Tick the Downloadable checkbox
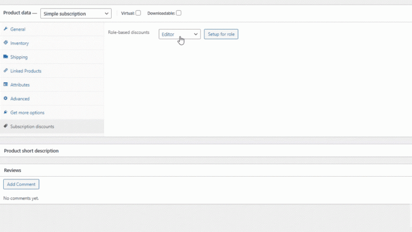This screenshot has height=232, width=412. [x=179, y=13]
